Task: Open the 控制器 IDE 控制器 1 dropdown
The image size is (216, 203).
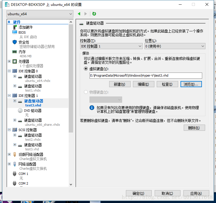Action: [111, 46]
